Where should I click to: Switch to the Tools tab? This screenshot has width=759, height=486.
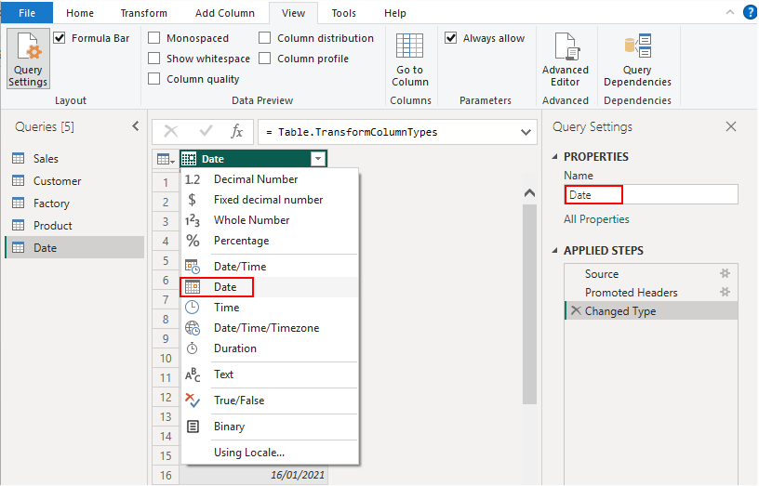(343, 13)
